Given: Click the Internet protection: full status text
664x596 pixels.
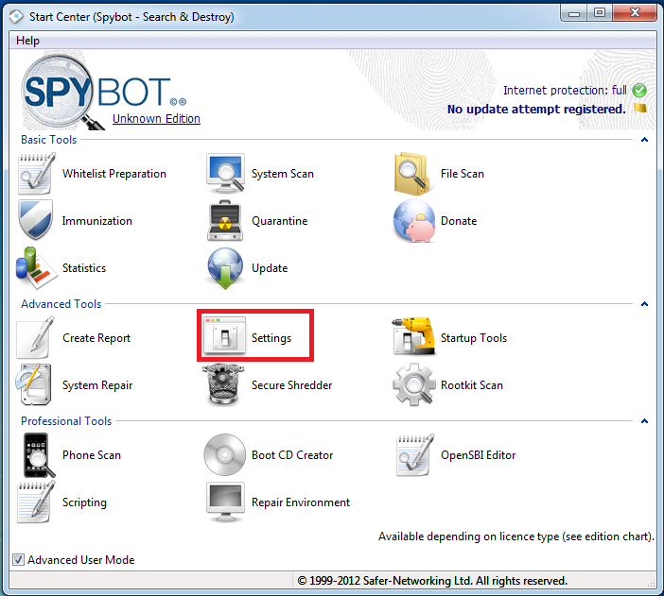Looking at the screenshot, I should tap(565, 90).
